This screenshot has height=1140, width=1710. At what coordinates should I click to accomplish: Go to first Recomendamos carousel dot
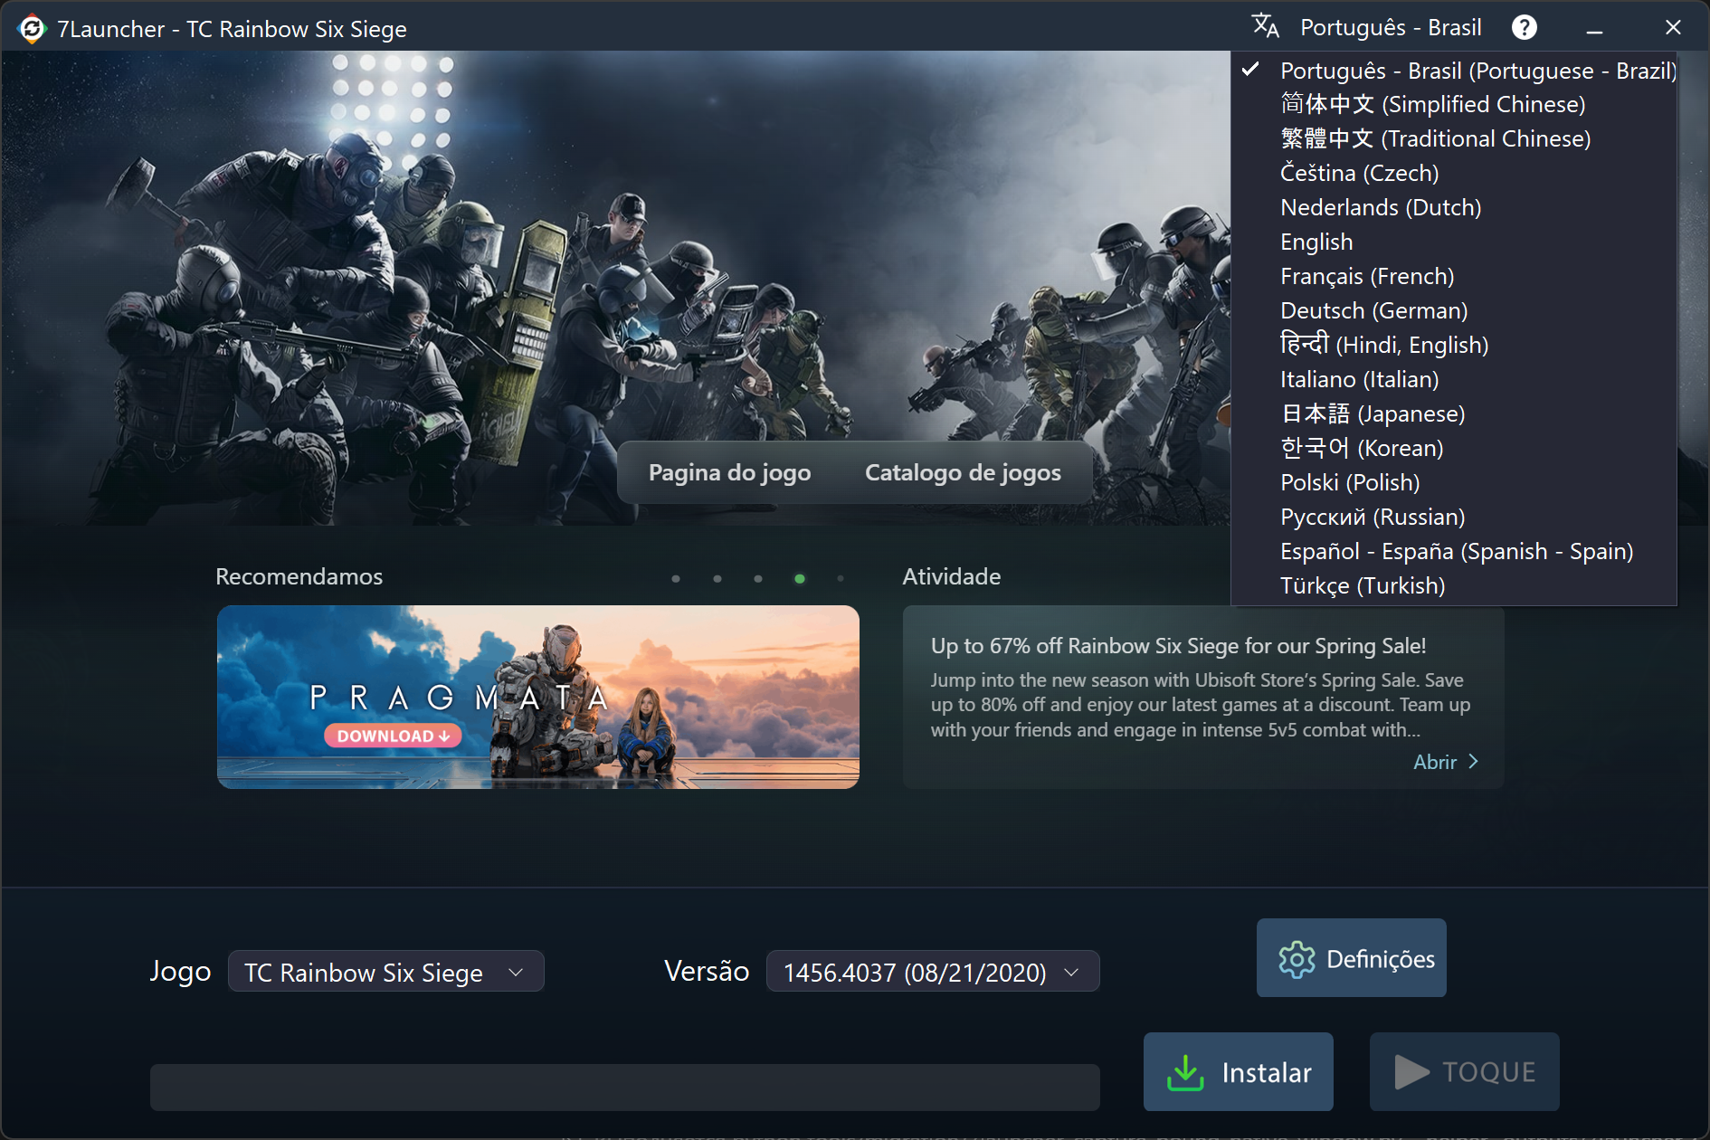point(676,579)
